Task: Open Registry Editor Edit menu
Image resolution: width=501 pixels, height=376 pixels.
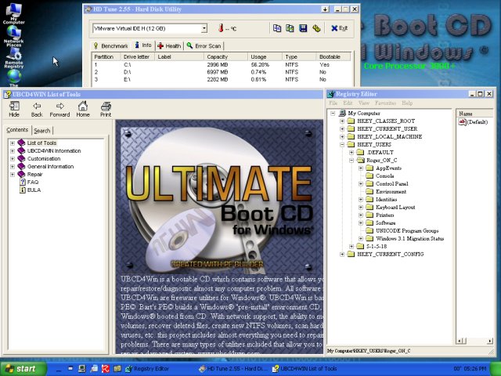Action: coord(348,103)
